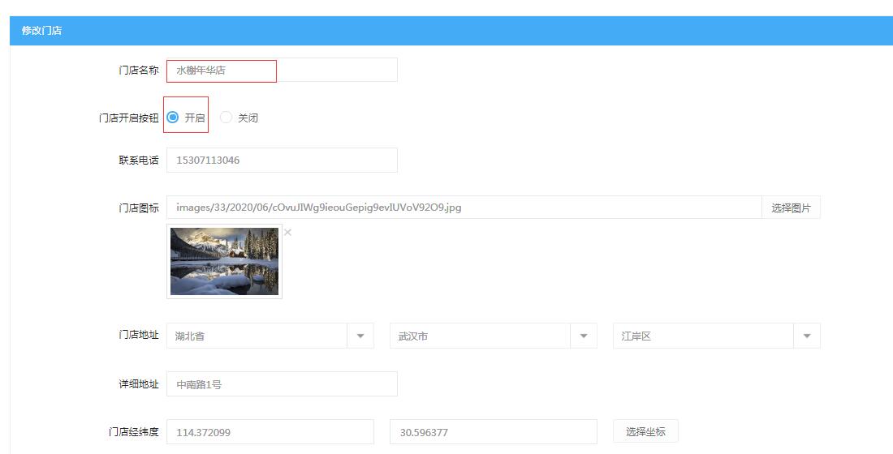Select the 开启 radio button

point(173,118)
